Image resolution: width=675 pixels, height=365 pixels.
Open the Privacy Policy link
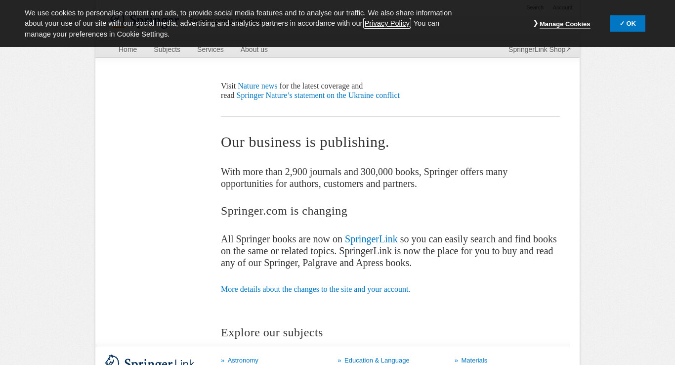[x=387, y=23]
